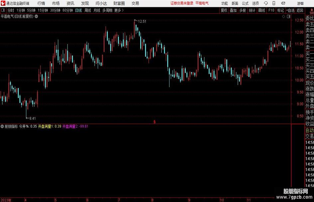
Task: Click the 统计 toolbar button
Action: [x=252, y=10]
